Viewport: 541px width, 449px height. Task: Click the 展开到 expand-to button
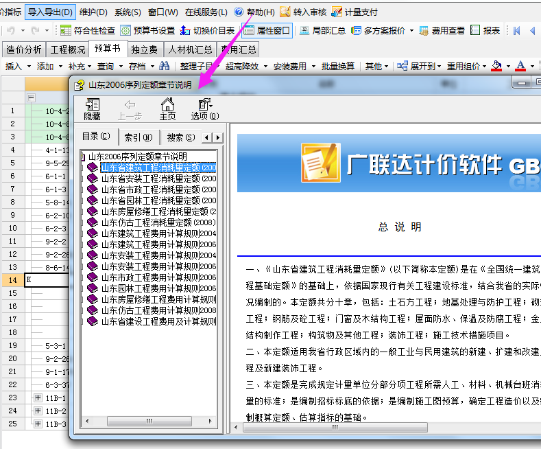pyautogui.click(x=419, y=66)
